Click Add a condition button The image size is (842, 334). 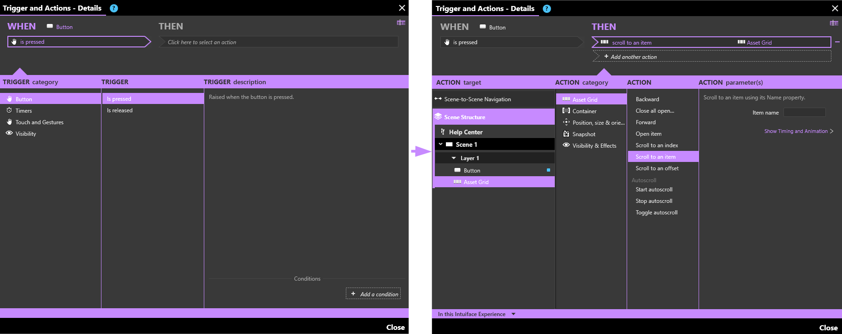coord(374,294)
